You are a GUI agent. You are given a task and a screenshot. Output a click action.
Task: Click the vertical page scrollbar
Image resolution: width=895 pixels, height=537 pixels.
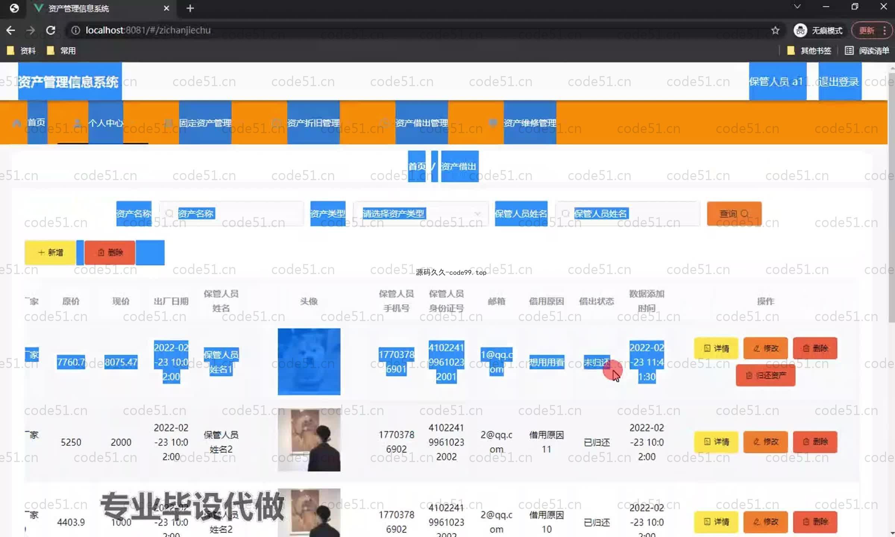pyautogui.click(x=891, y=198)
